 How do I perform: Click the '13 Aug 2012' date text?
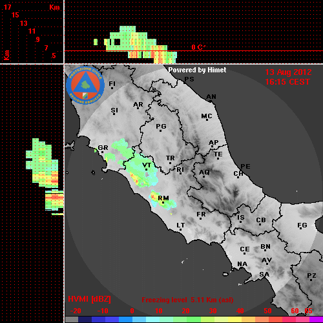tap(288, 72)
